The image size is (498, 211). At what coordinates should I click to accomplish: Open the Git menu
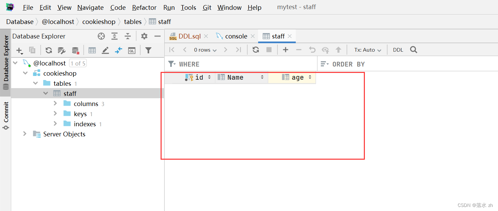tap(207, 7)
